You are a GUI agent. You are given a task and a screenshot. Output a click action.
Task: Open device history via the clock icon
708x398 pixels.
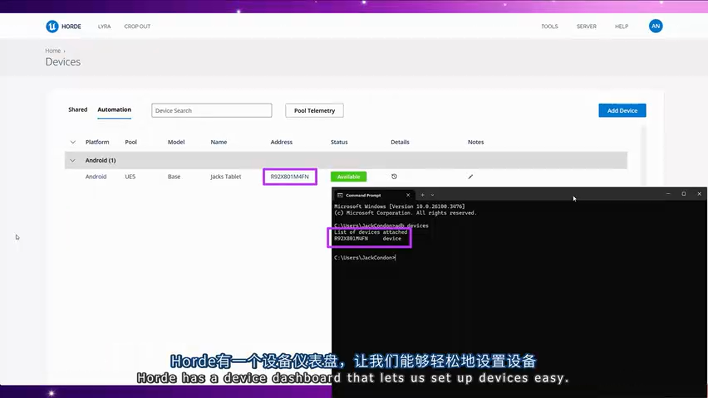tap(394, 176)
